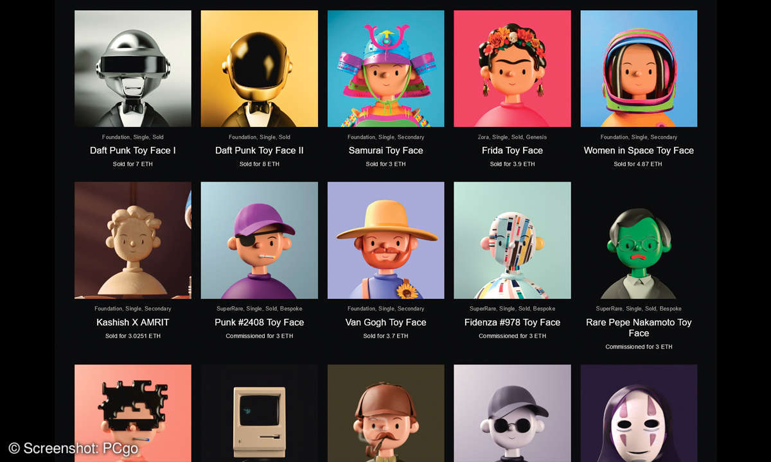Click the Samurai Toy Face title
This screenshot has height=462, width=771.
pyautogui.click(x=385, y=151)
